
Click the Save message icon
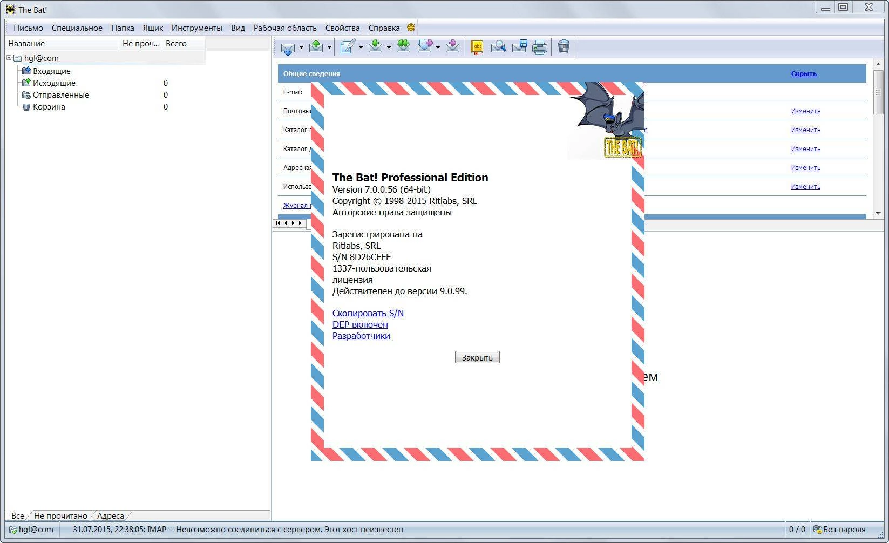point(519,47)
